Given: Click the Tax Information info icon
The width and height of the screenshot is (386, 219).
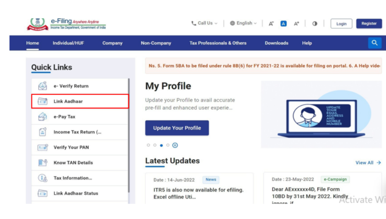Looking at the screenshot, I should tap(42, 178).
